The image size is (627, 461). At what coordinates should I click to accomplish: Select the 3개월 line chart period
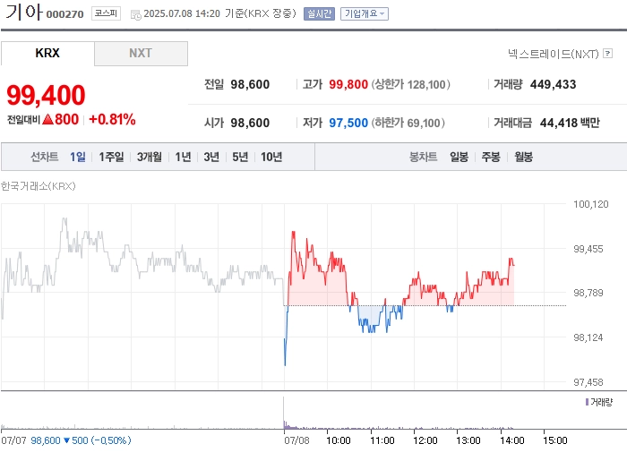click(x=150, y=157)
